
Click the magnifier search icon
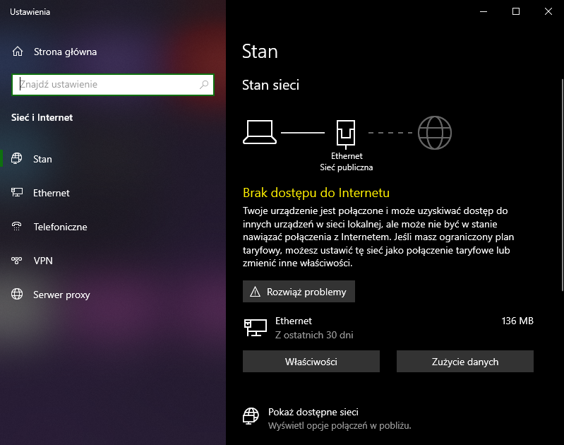[x=204, y=85]
